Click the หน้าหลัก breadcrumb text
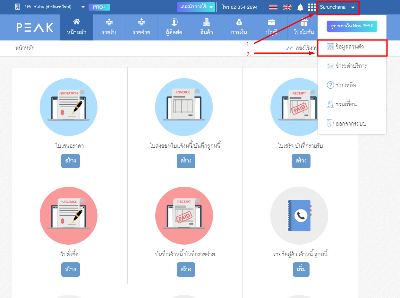The height and width of the screenshot is (298, 400). [x=25, y=48]
